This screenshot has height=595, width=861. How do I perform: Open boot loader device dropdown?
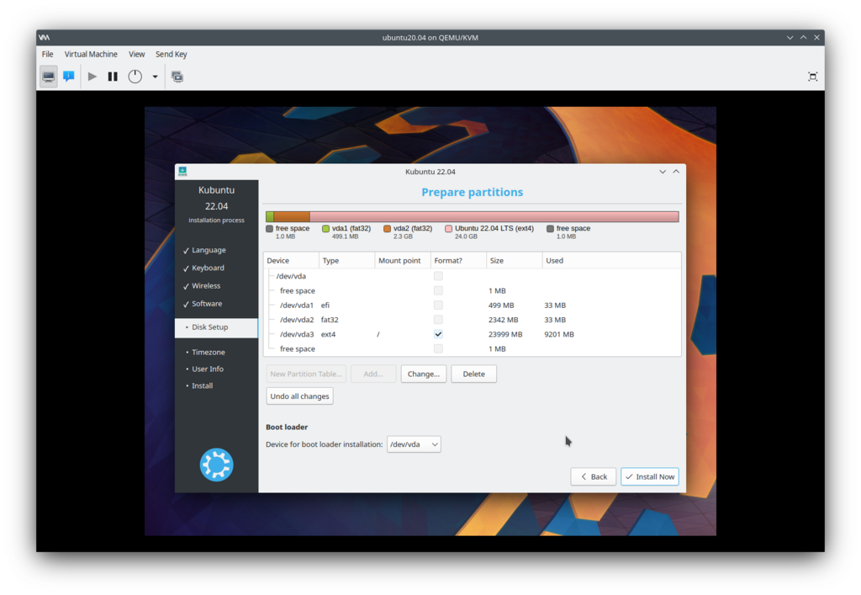coord(414,444)
